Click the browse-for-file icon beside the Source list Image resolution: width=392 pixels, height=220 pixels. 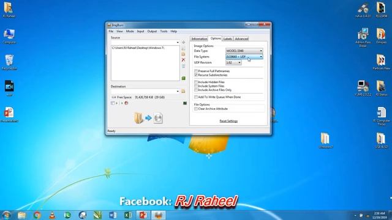(x=184, y=48)
